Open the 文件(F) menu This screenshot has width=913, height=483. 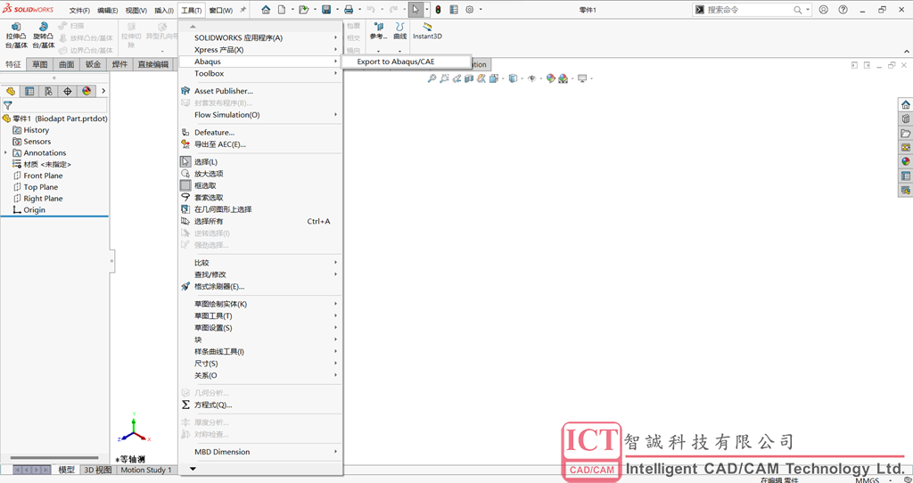pos(79,11)
